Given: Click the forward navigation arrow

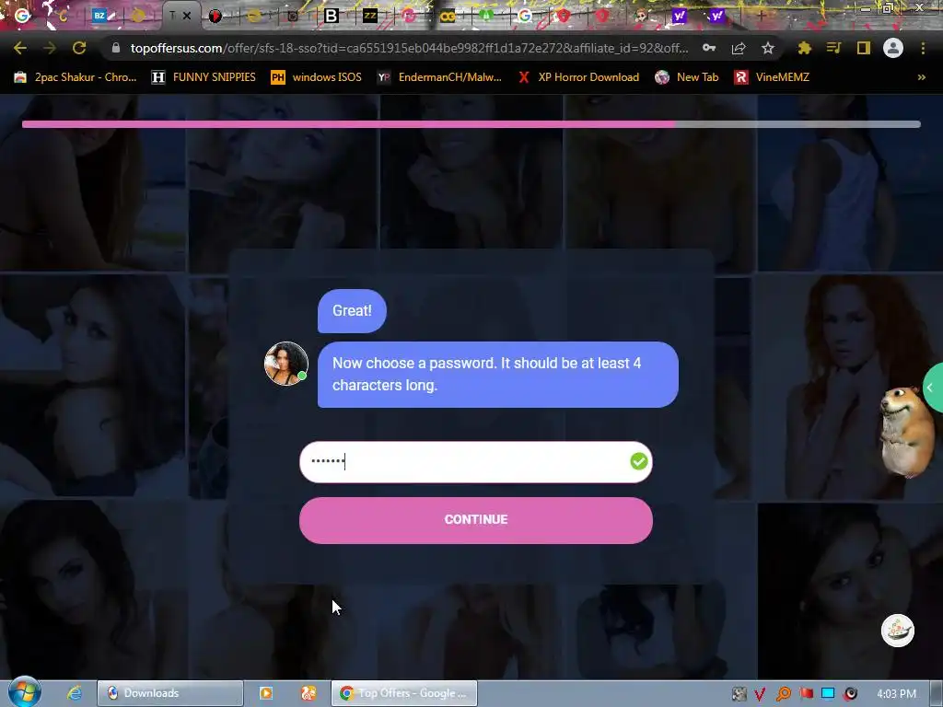Looking at the screenshot, I should click(x=50, y=48).
